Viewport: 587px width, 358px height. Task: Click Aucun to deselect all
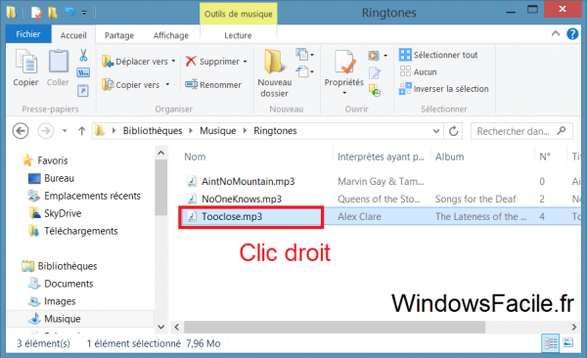coord(418,71)
